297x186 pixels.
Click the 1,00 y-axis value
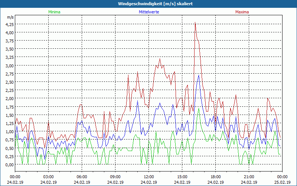[x=10, y=131]
